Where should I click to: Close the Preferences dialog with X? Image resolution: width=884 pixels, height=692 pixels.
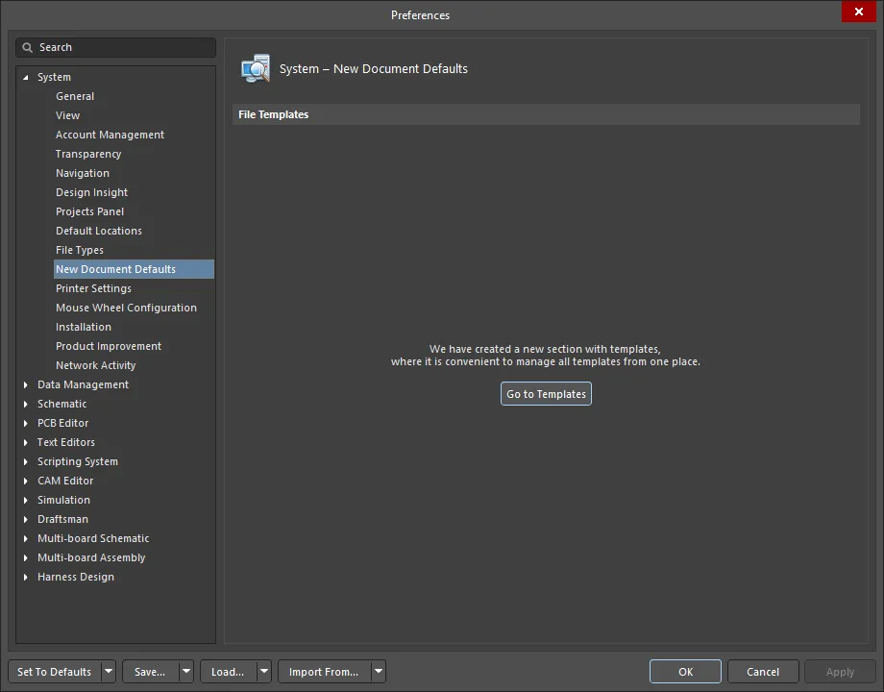coord(859,12)
